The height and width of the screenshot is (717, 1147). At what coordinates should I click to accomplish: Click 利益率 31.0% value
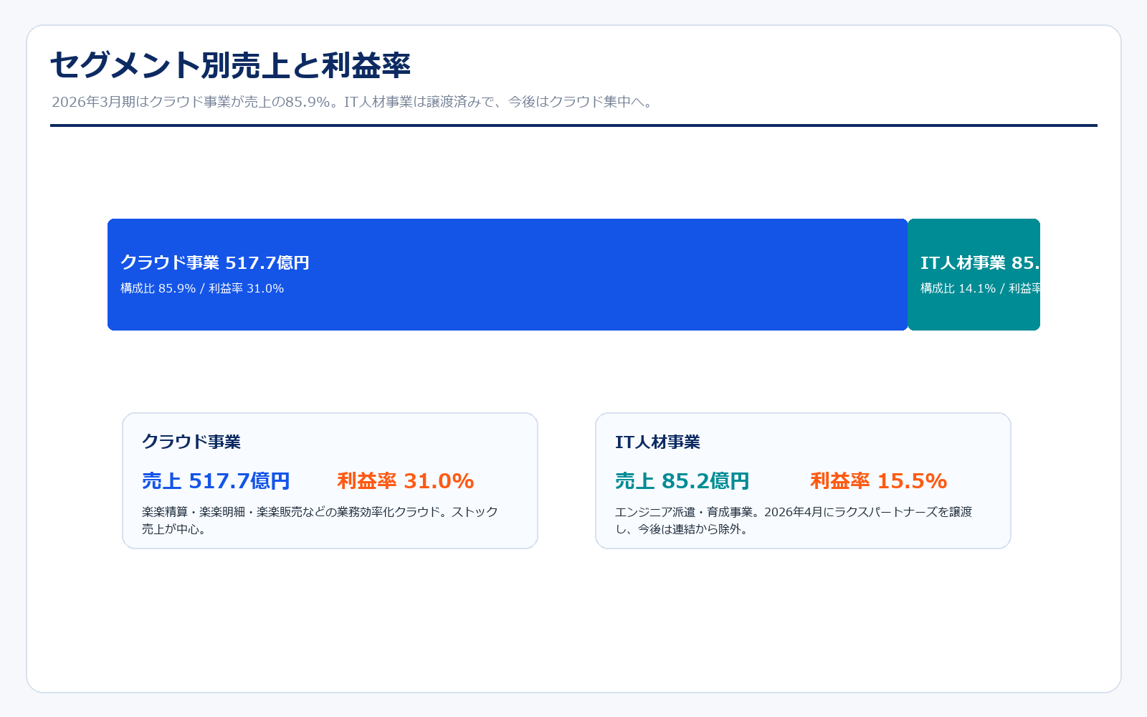tap(406, 481)
